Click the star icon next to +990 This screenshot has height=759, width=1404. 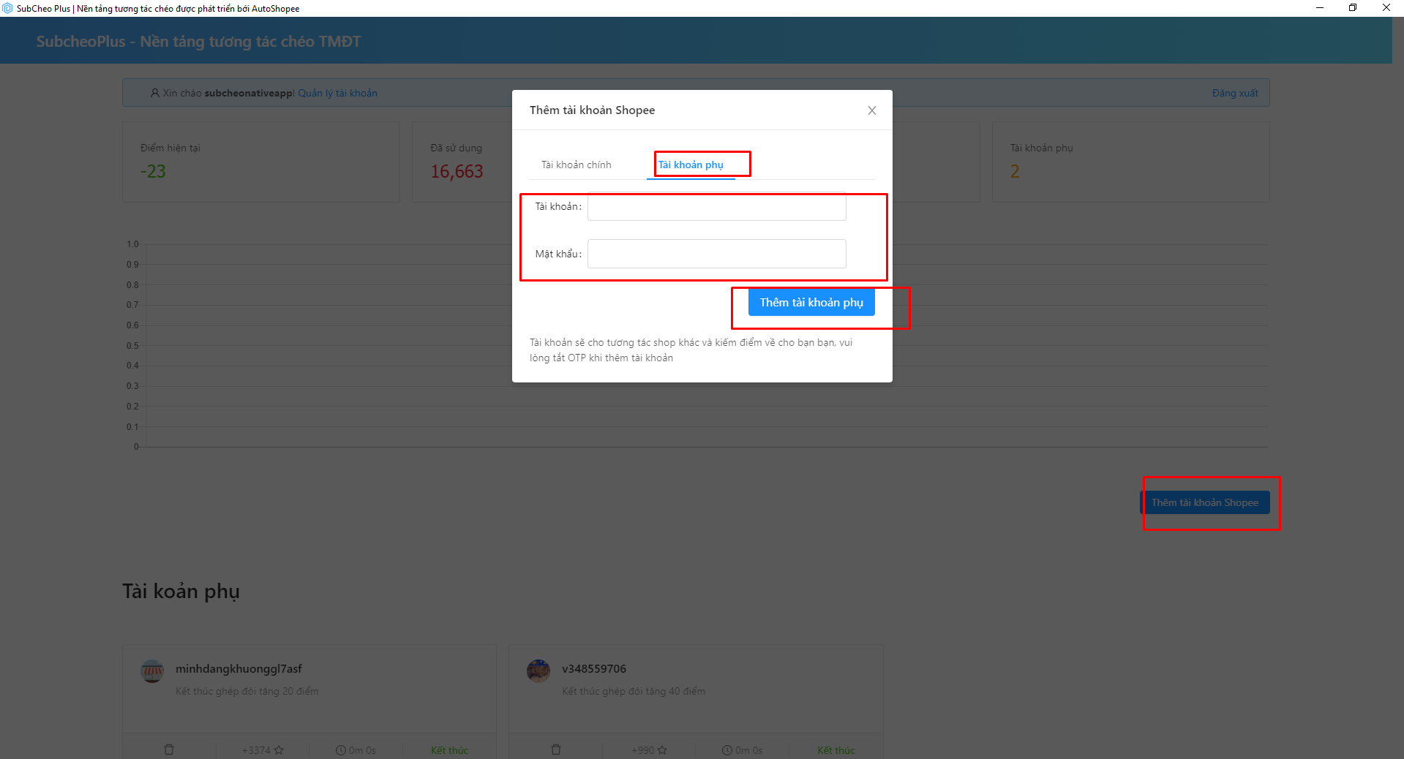[x=662, y=750]
